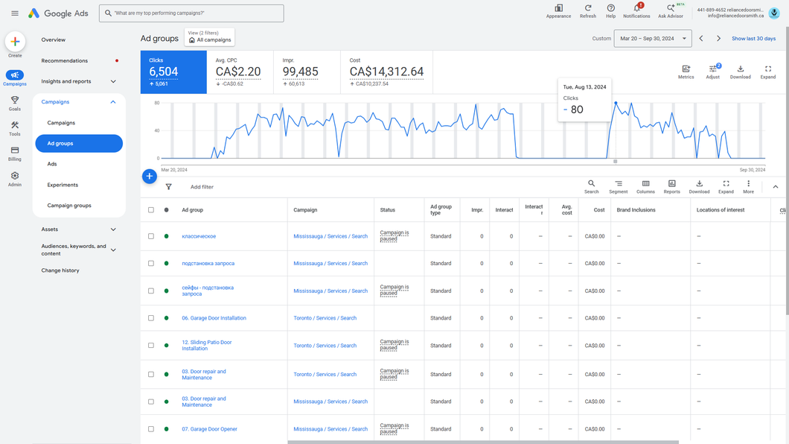Open the table More options
The image size is (789, 444).
pos(748,187)
